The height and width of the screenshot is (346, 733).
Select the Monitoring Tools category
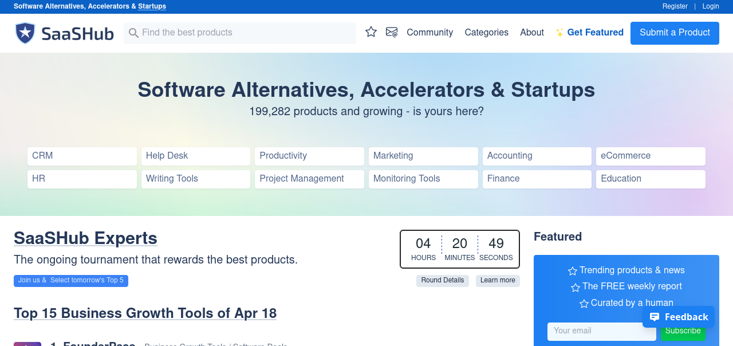[423, 179]
